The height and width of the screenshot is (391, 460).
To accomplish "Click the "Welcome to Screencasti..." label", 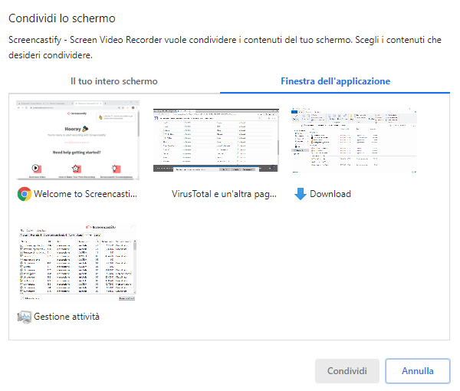I will click(x=85, y=194).
